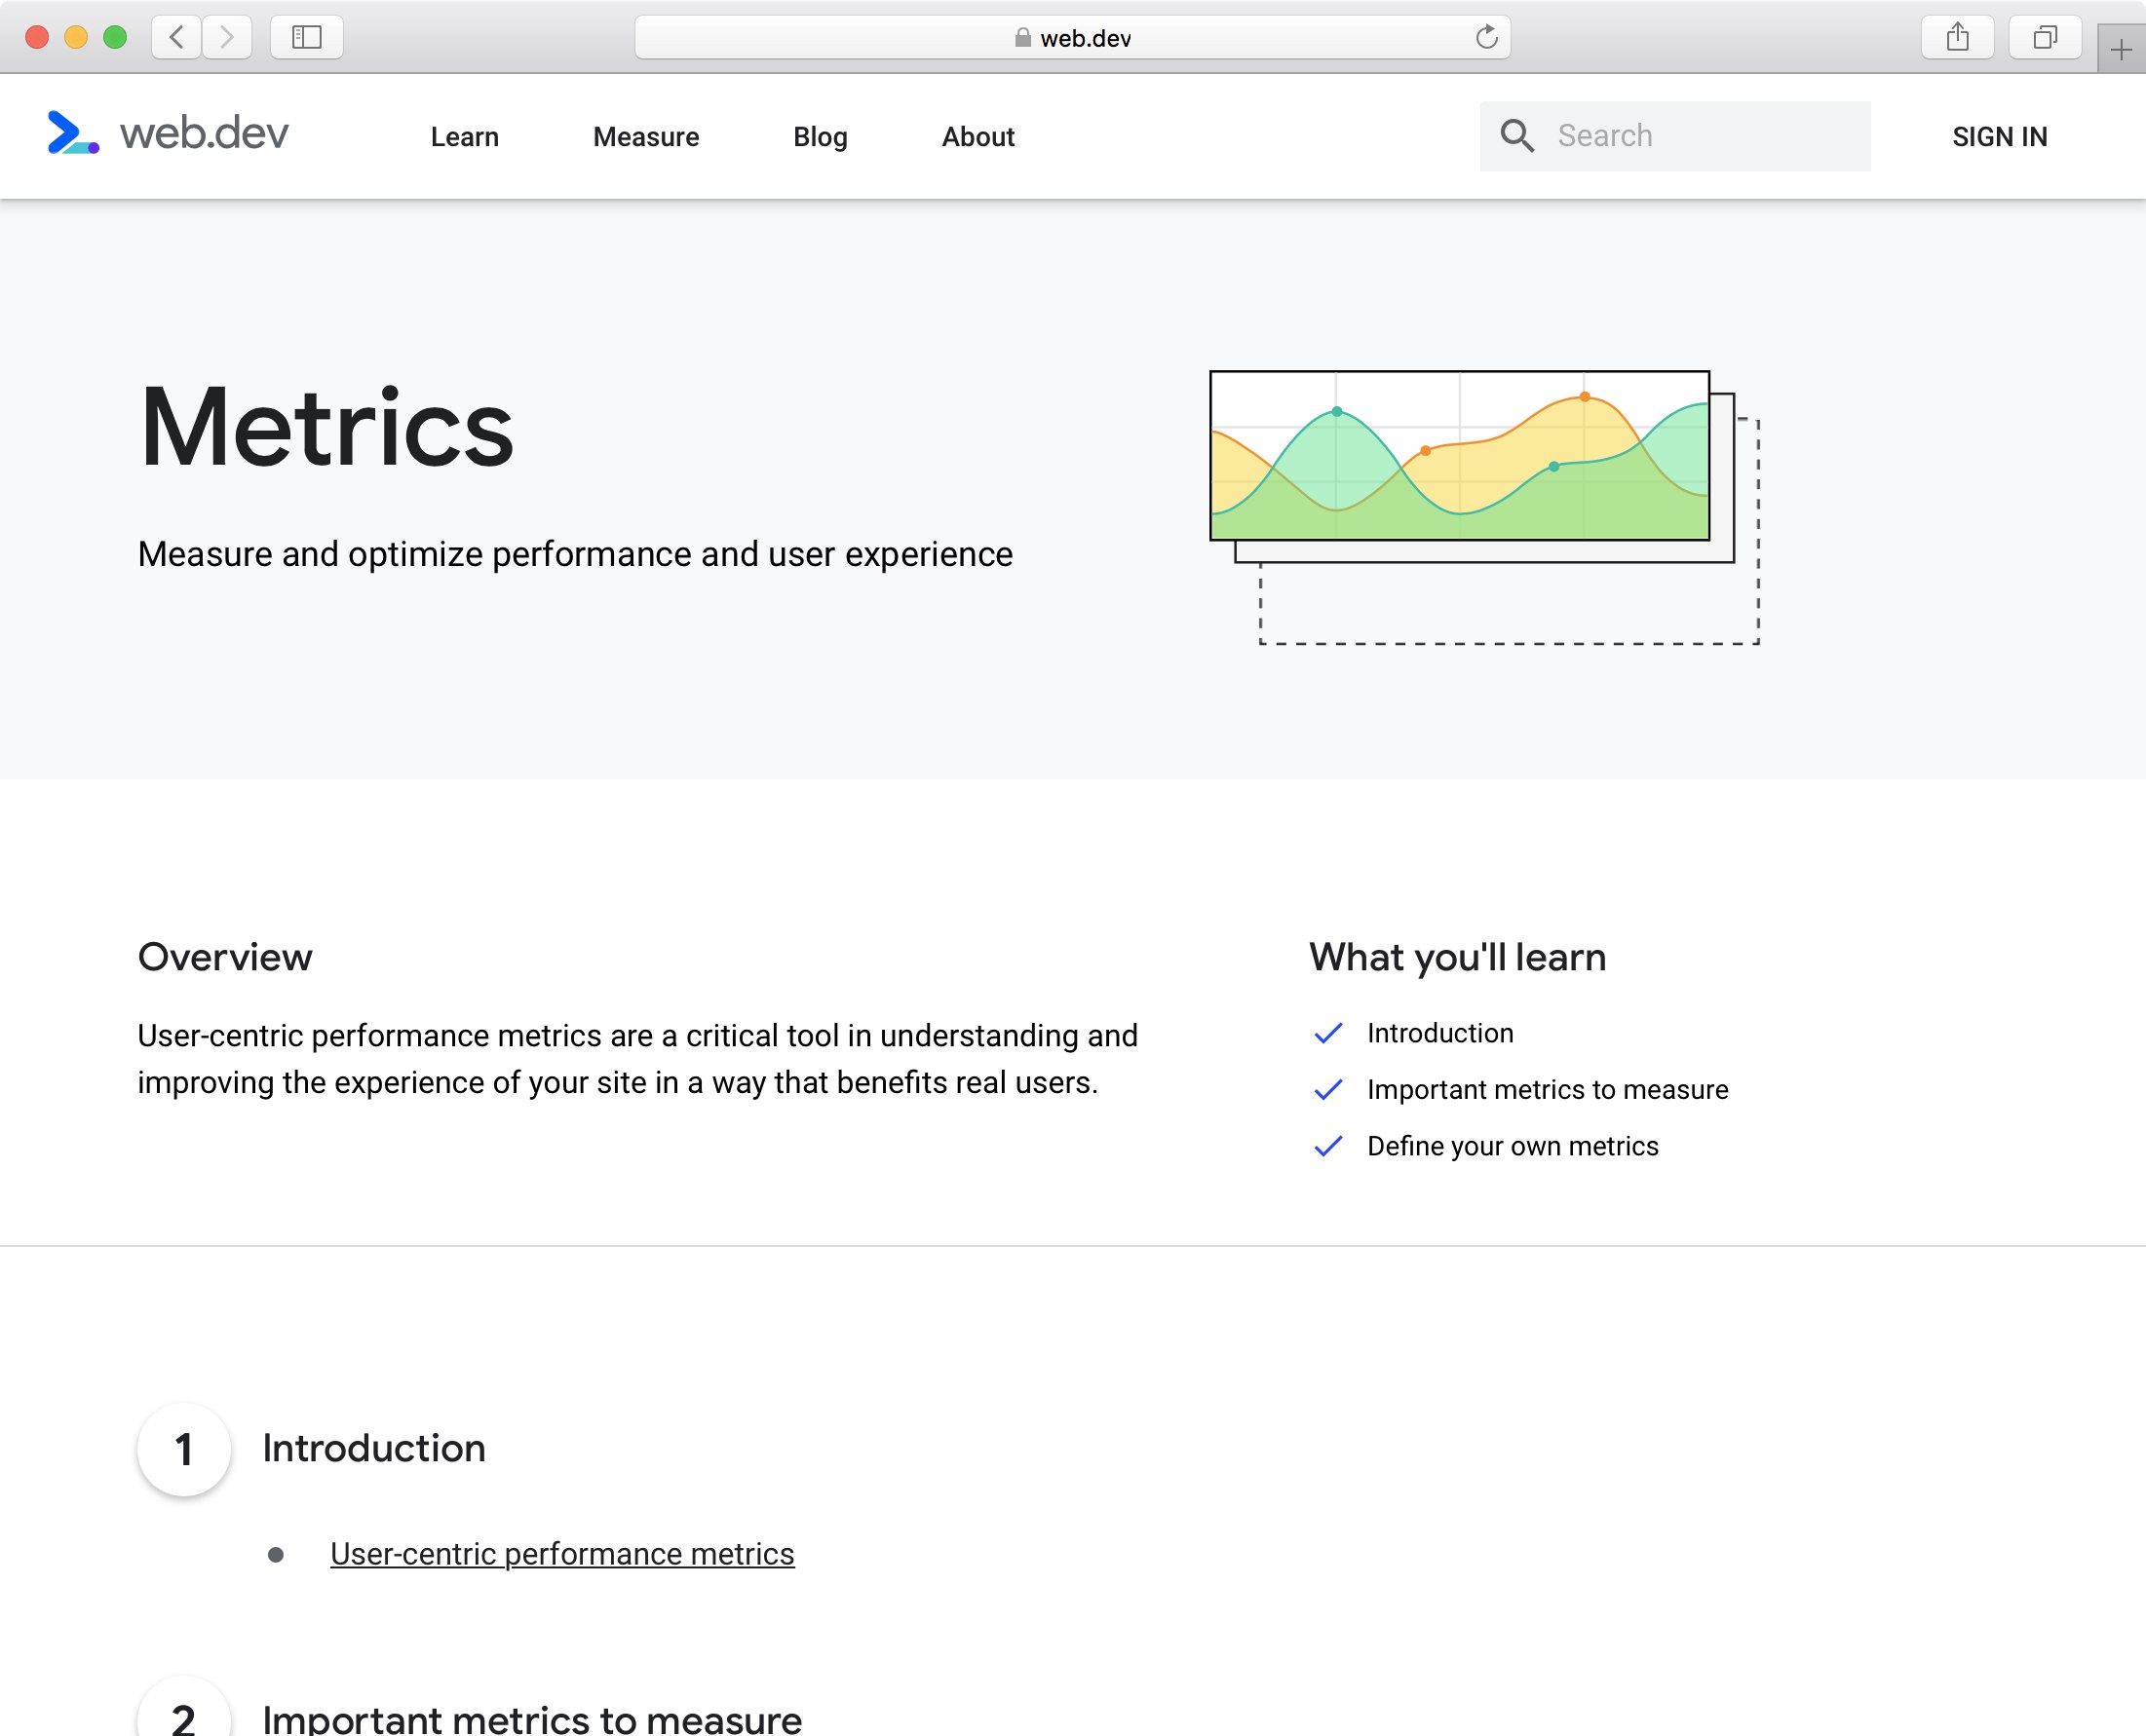Click the web.dev wordmark text
Screen dimensions: 2146x1736
pyautogui.click(x=204, y=133)
